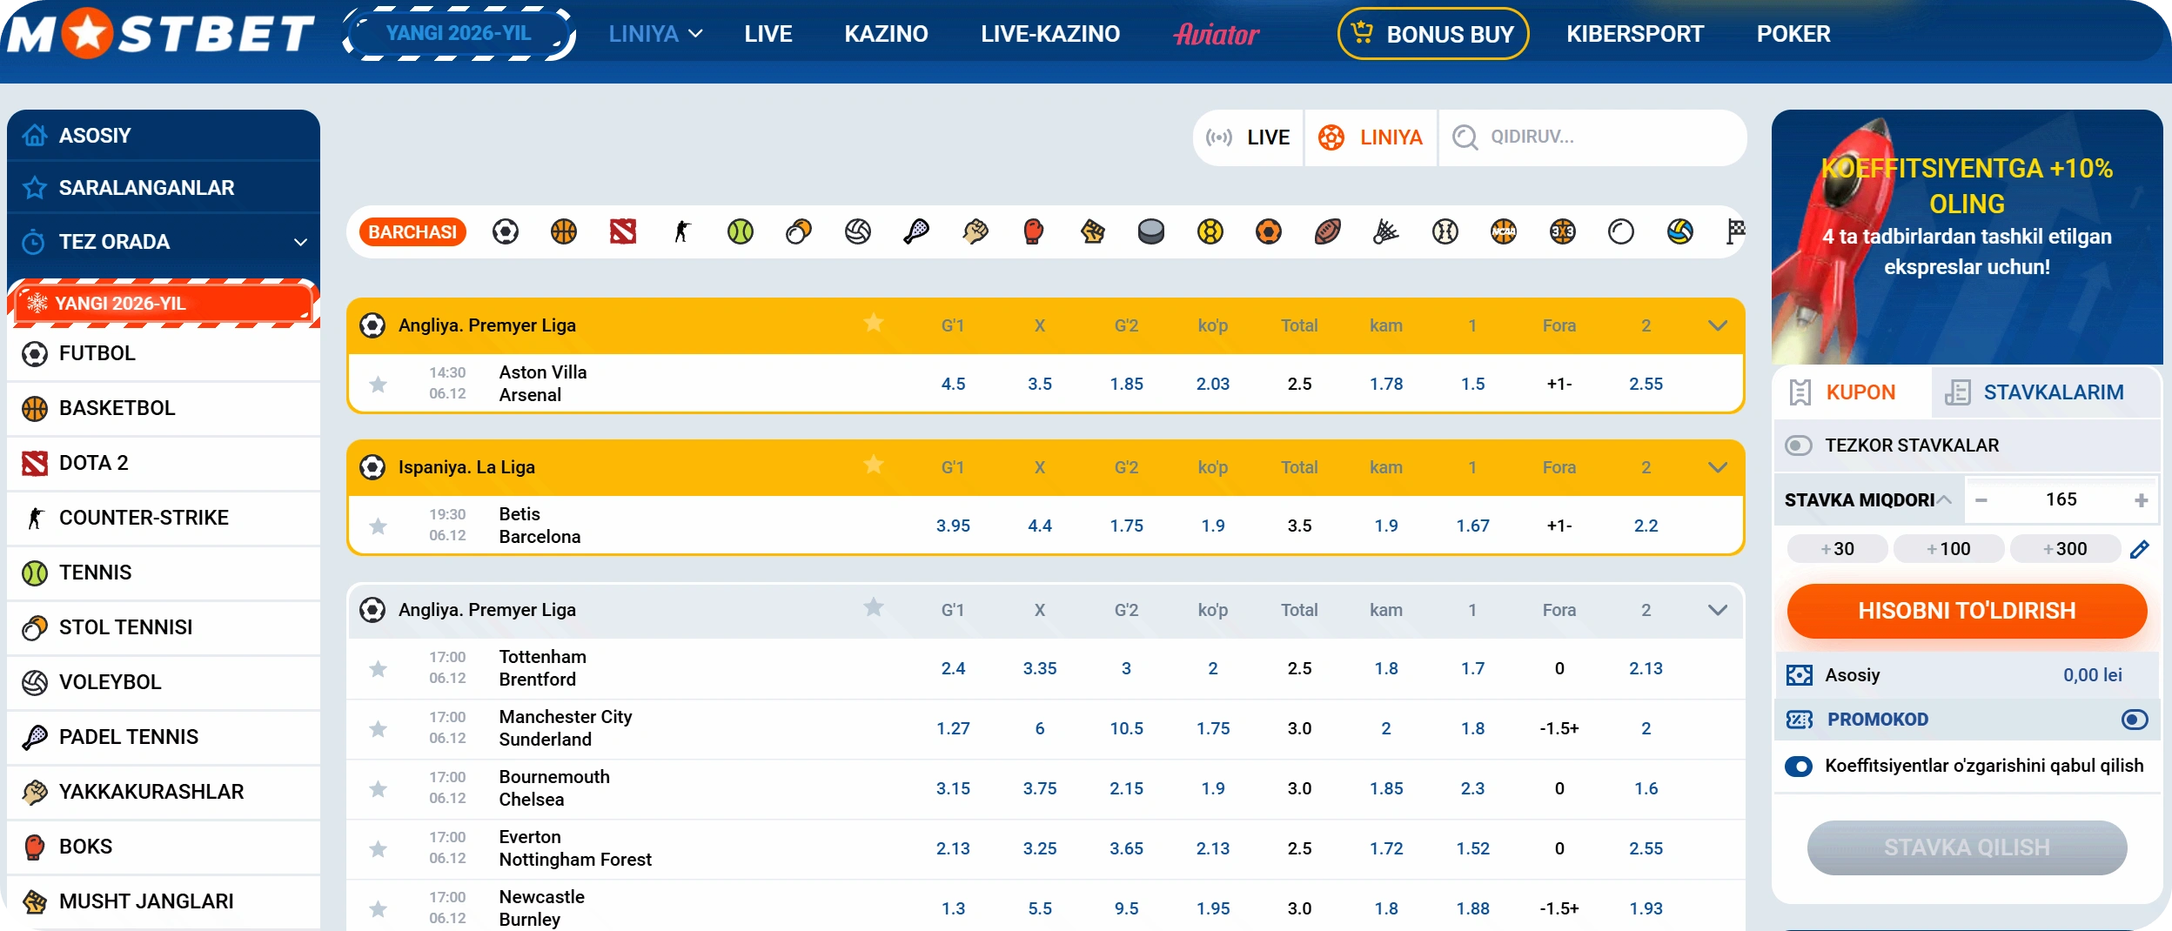Star the highlighted Angliya Premyer Liga league header

(x=874, y=324)
